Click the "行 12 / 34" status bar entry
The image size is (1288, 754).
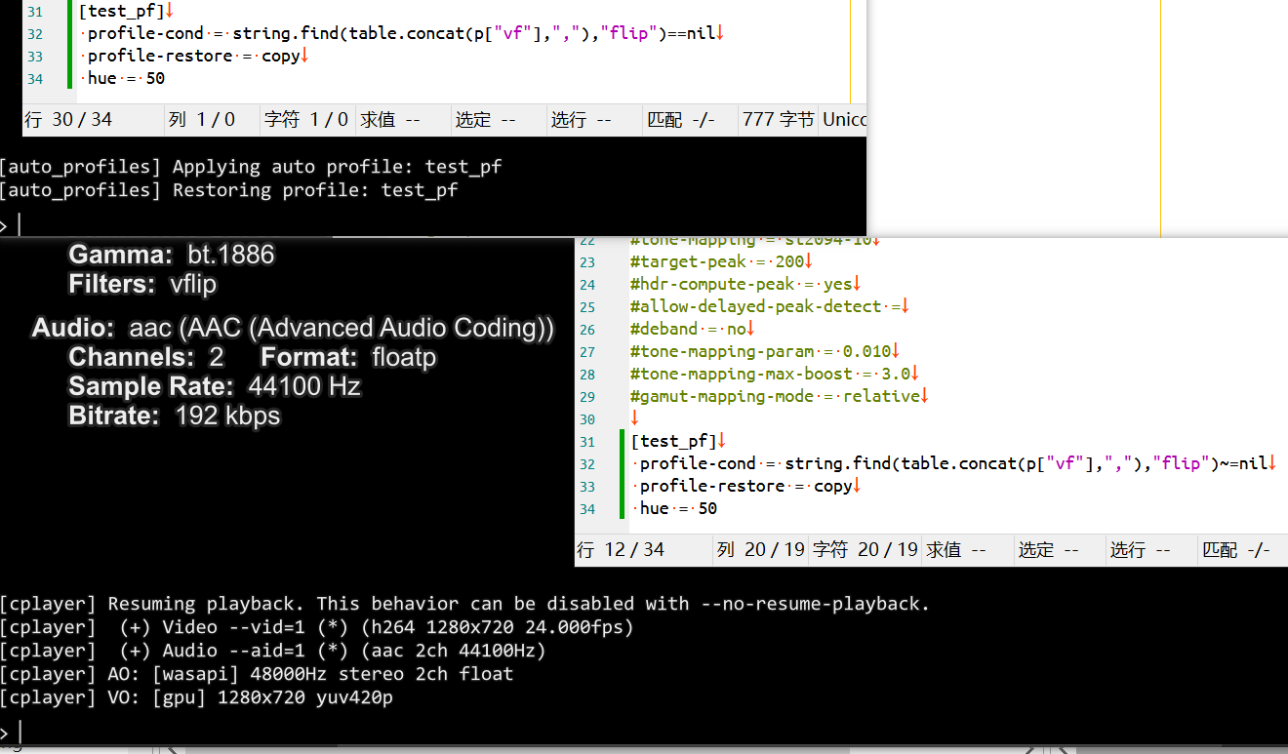[621, 550]
